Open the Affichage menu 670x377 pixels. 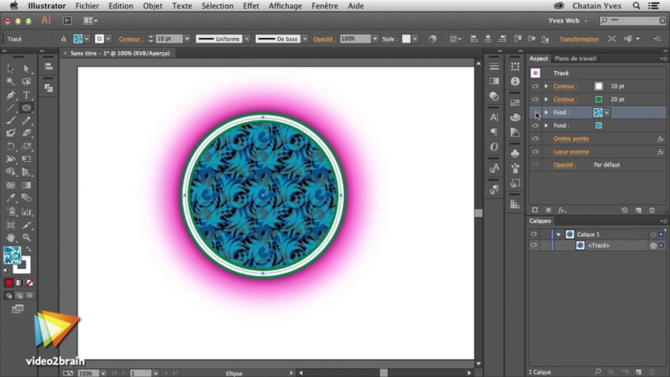point(285,6)
